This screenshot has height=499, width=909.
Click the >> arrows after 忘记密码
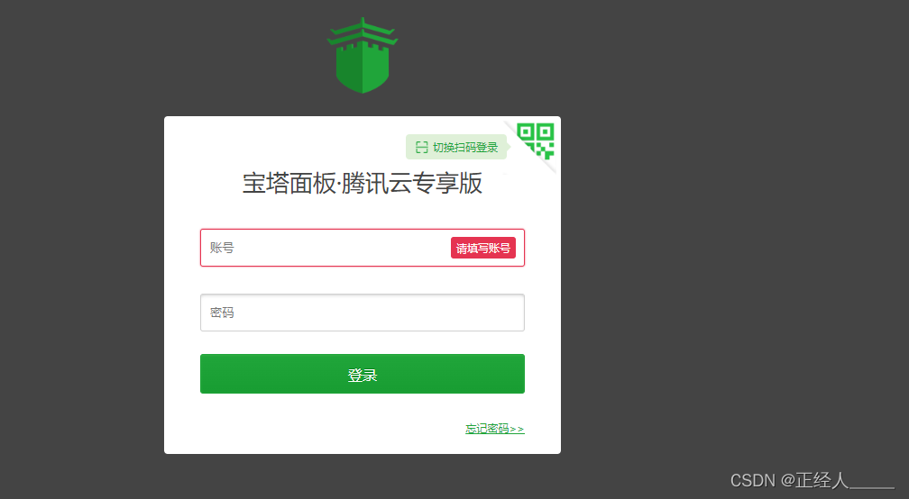(x=517, y=429)
